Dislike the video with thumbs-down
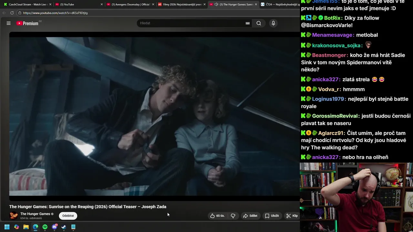Screen dimensions: 413x232 coord(233,216)
